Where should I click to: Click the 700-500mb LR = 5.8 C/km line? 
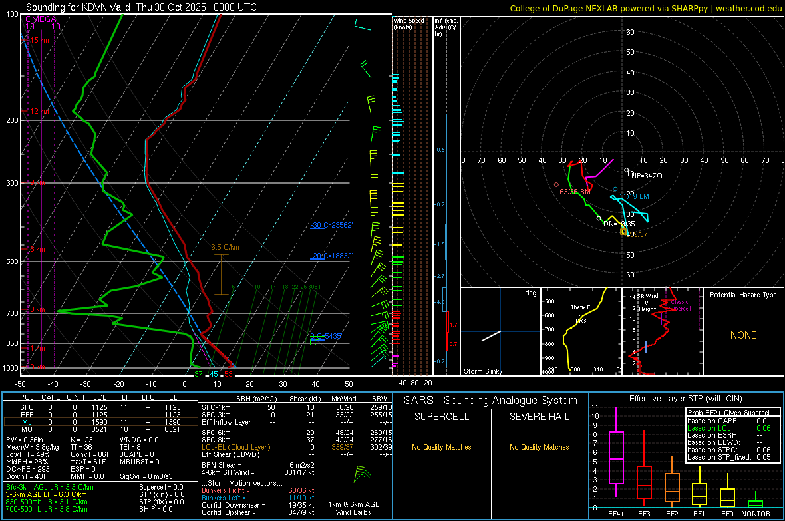tap(47, 509)
